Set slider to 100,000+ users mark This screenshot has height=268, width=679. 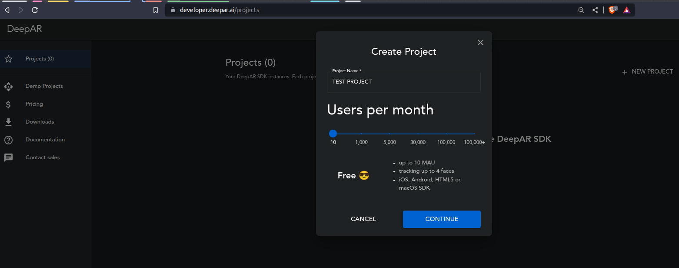[x=475, y=134]
